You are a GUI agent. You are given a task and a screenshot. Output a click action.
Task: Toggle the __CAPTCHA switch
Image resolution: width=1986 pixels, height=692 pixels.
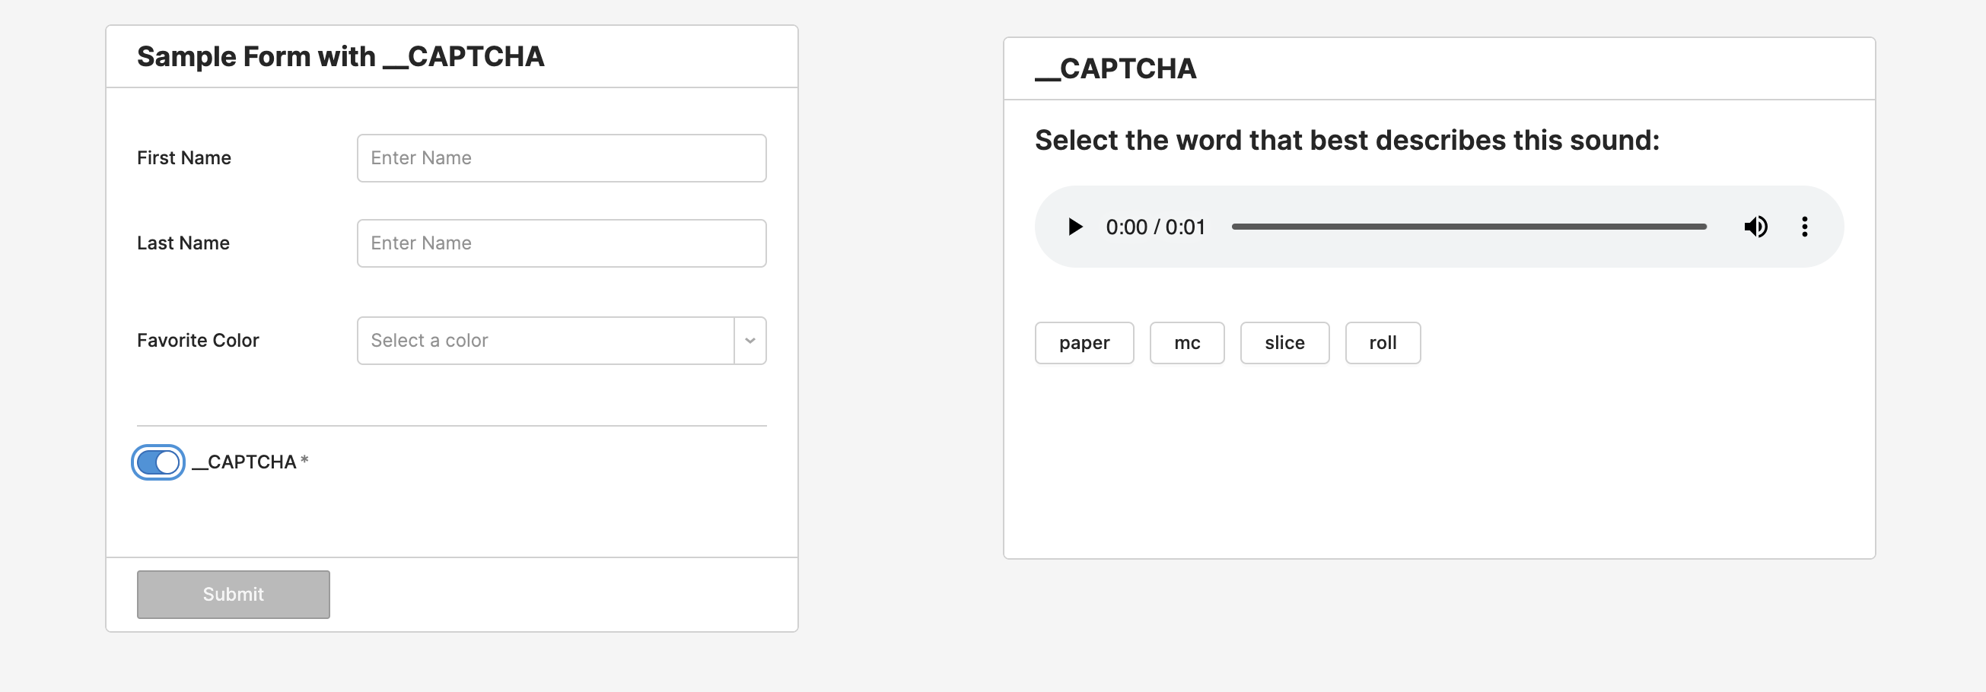point(158,462)
